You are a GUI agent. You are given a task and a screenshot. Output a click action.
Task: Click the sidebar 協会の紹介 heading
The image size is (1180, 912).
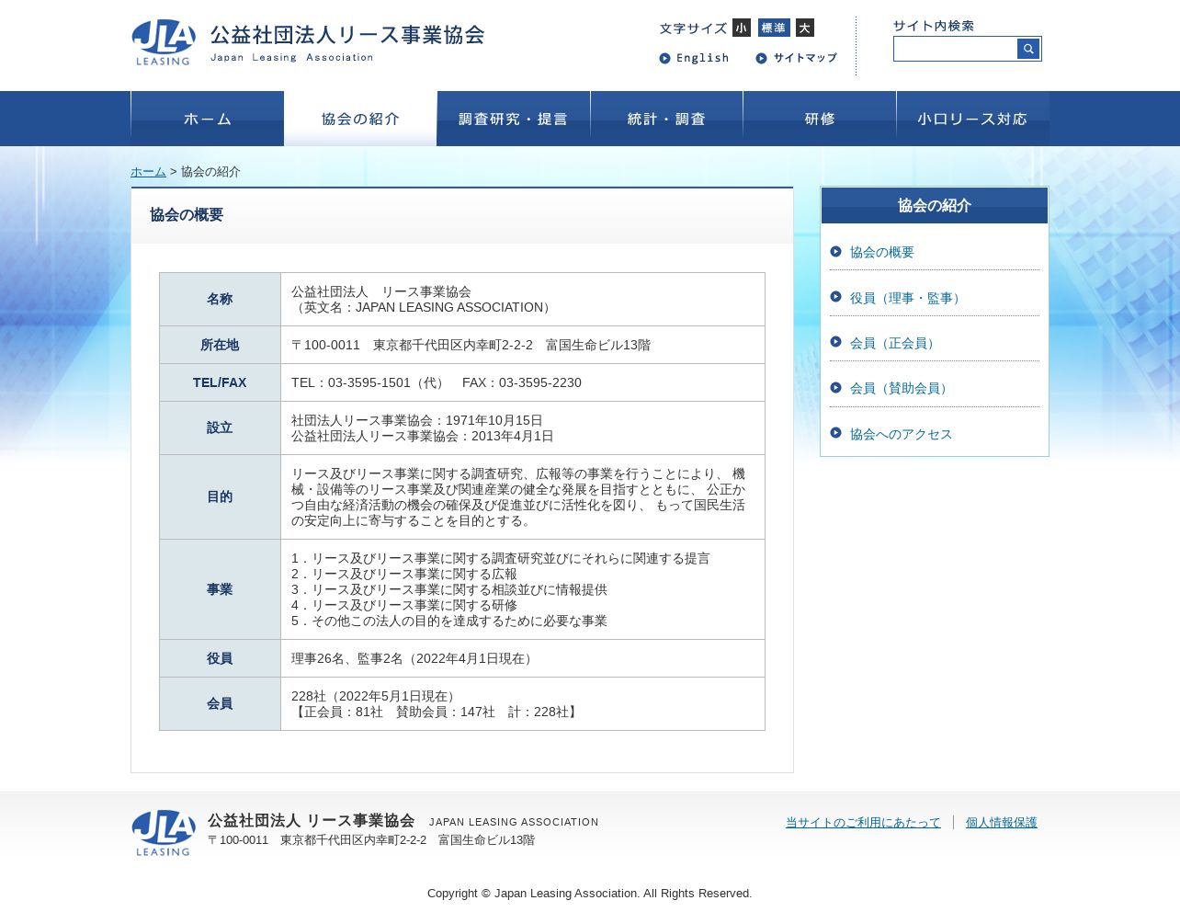(935, 206)
